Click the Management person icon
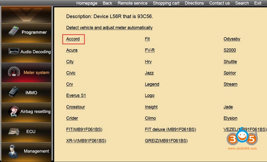Image resolution: width=267 pixels, height=162 pixels. coord(13,151)
